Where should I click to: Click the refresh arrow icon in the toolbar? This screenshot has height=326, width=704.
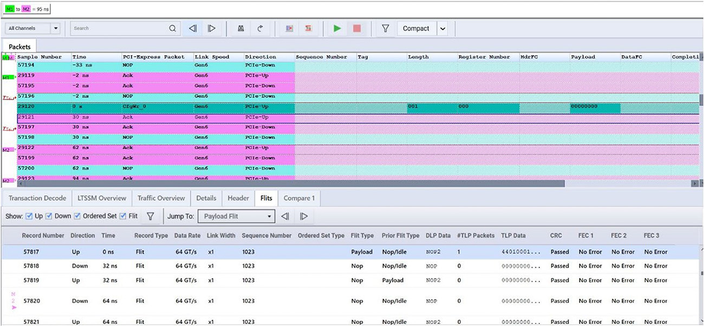click(x=260, y=29)
